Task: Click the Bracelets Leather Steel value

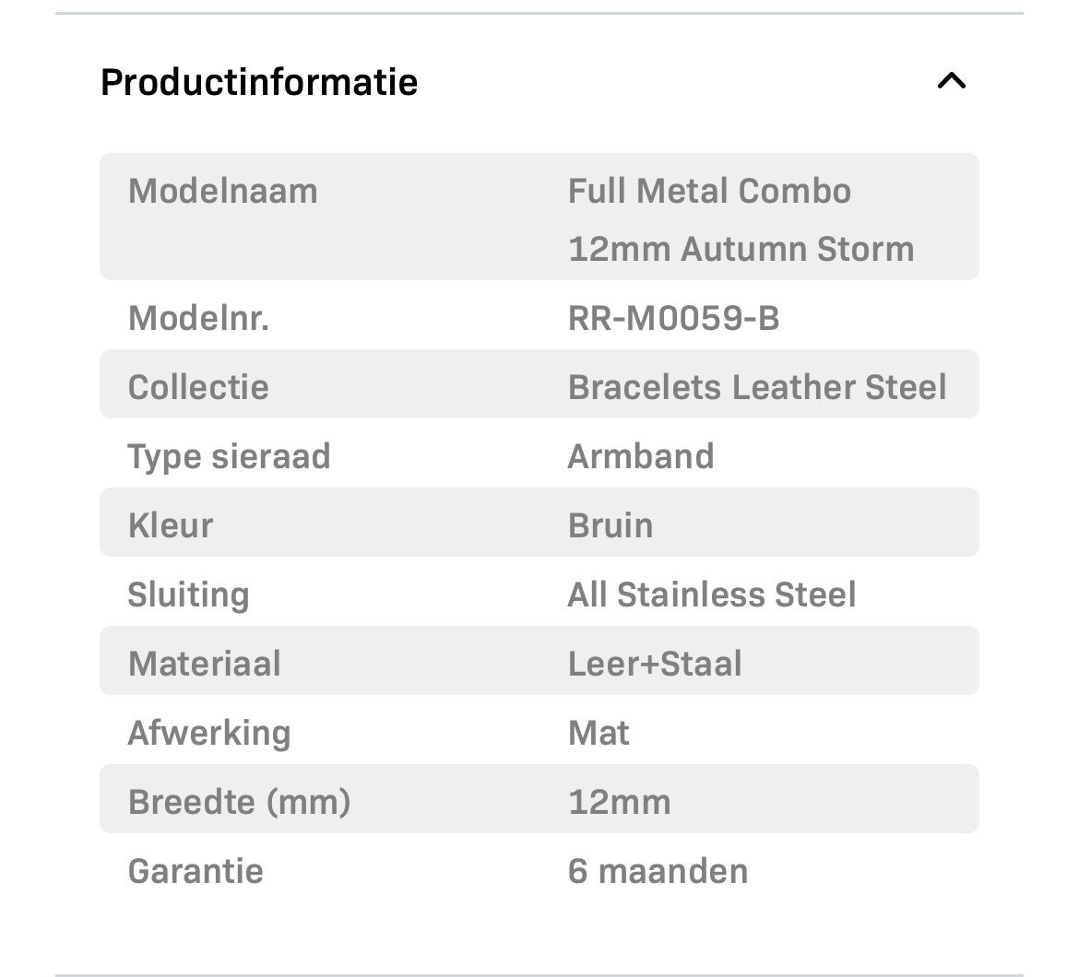Action: [x=756, y=387]
